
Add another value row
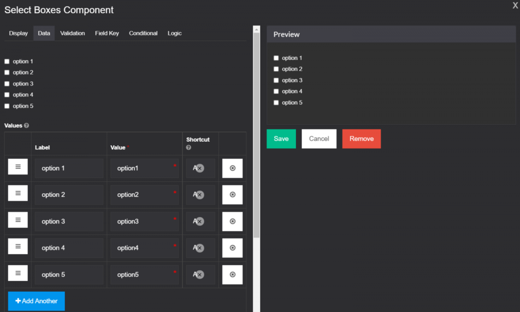coord(37,301)
